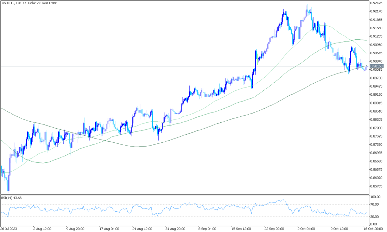387x232 pixels.
Task: Click the 2 Aug 12:00 time label
Action: click(42, 229)
